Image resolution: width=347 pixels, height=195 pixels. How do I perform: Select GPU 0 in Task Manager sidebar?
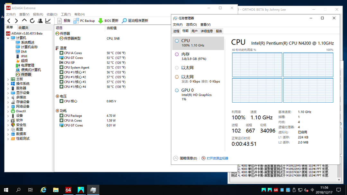[x=198, y=95]
